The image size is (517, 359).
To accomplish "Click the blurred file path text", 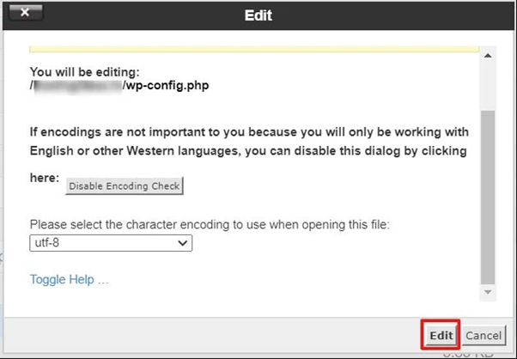I will [x=77, y=86].
